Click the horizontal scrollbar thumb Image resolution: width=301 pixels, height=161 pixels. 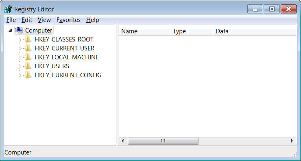pos(163,141)
